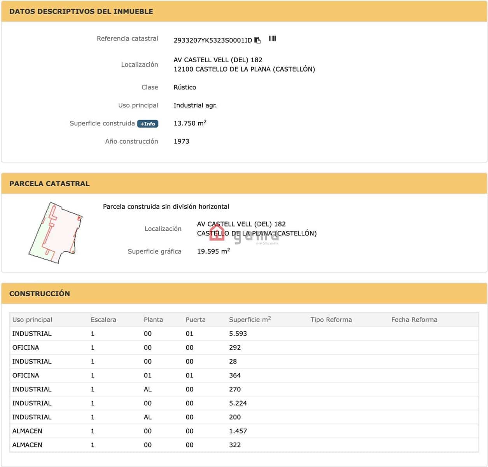Click the Fecha Reforma column header

[x=414, y=320]
